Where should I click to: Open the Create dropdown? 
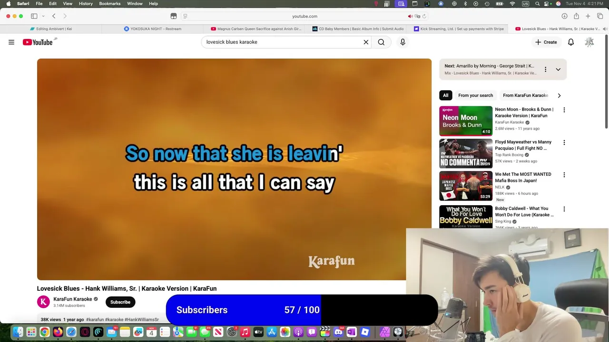click(546, 42)
